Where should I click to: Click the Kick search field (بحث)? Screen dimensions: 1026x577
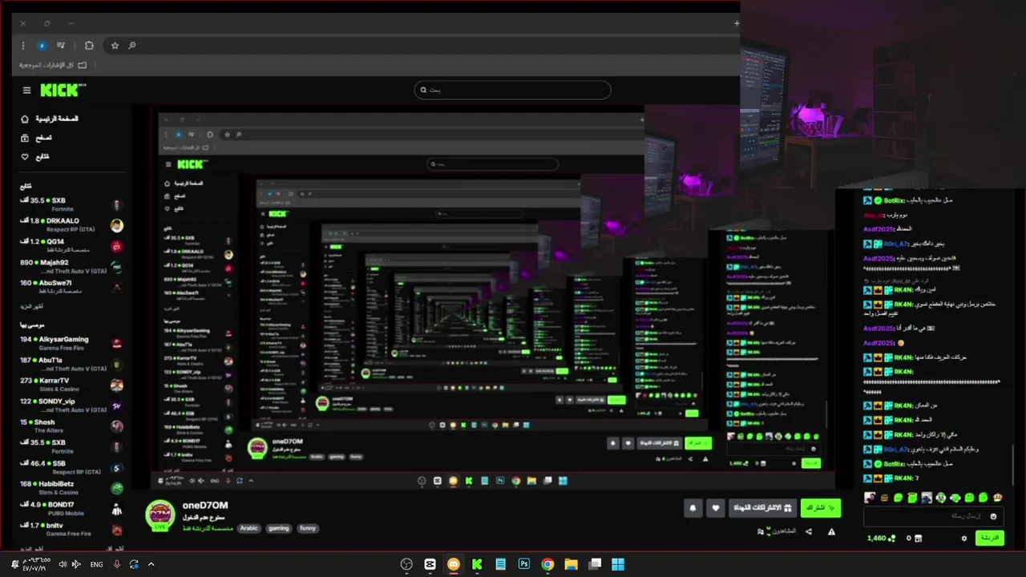tap(513, 90)
